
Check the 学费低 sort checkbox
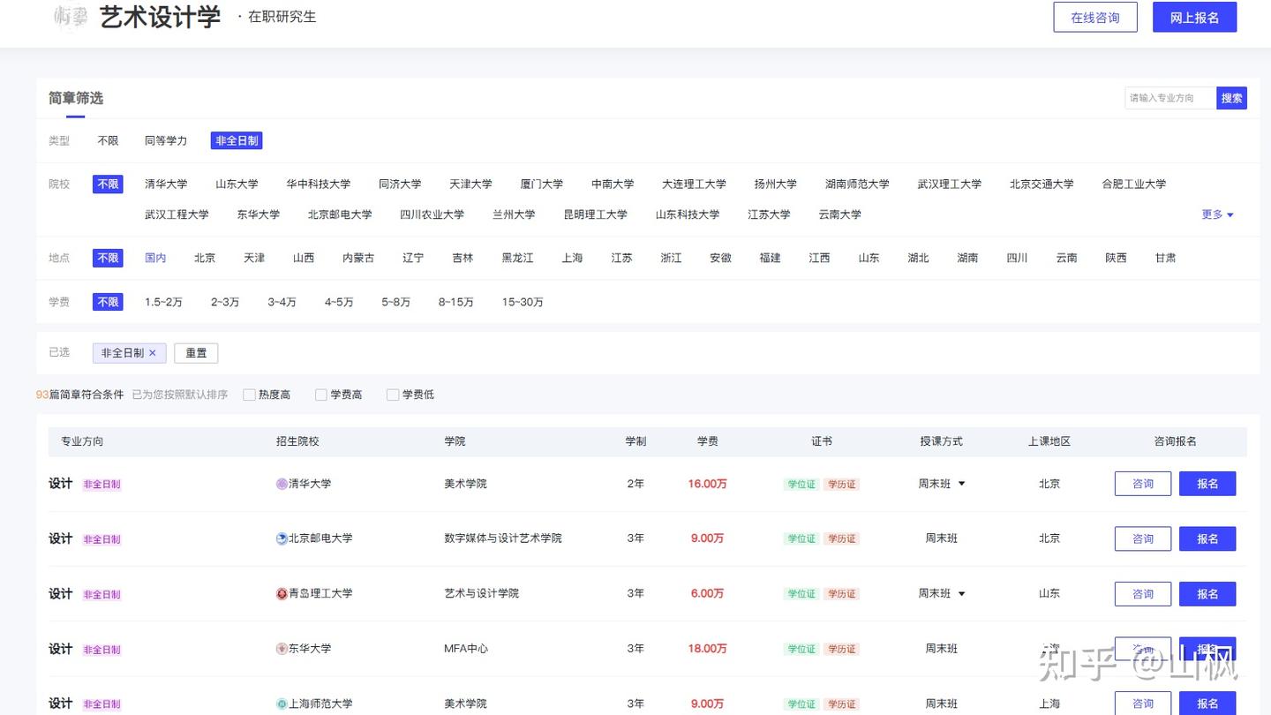pos(393,395)
